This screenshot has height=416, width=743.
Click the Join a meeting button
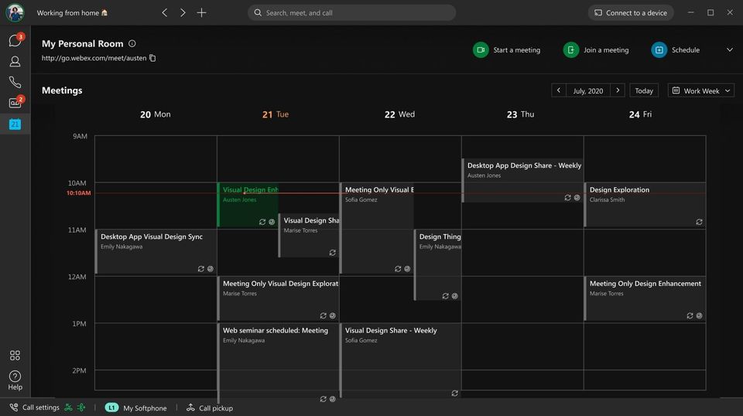point(596,49)
